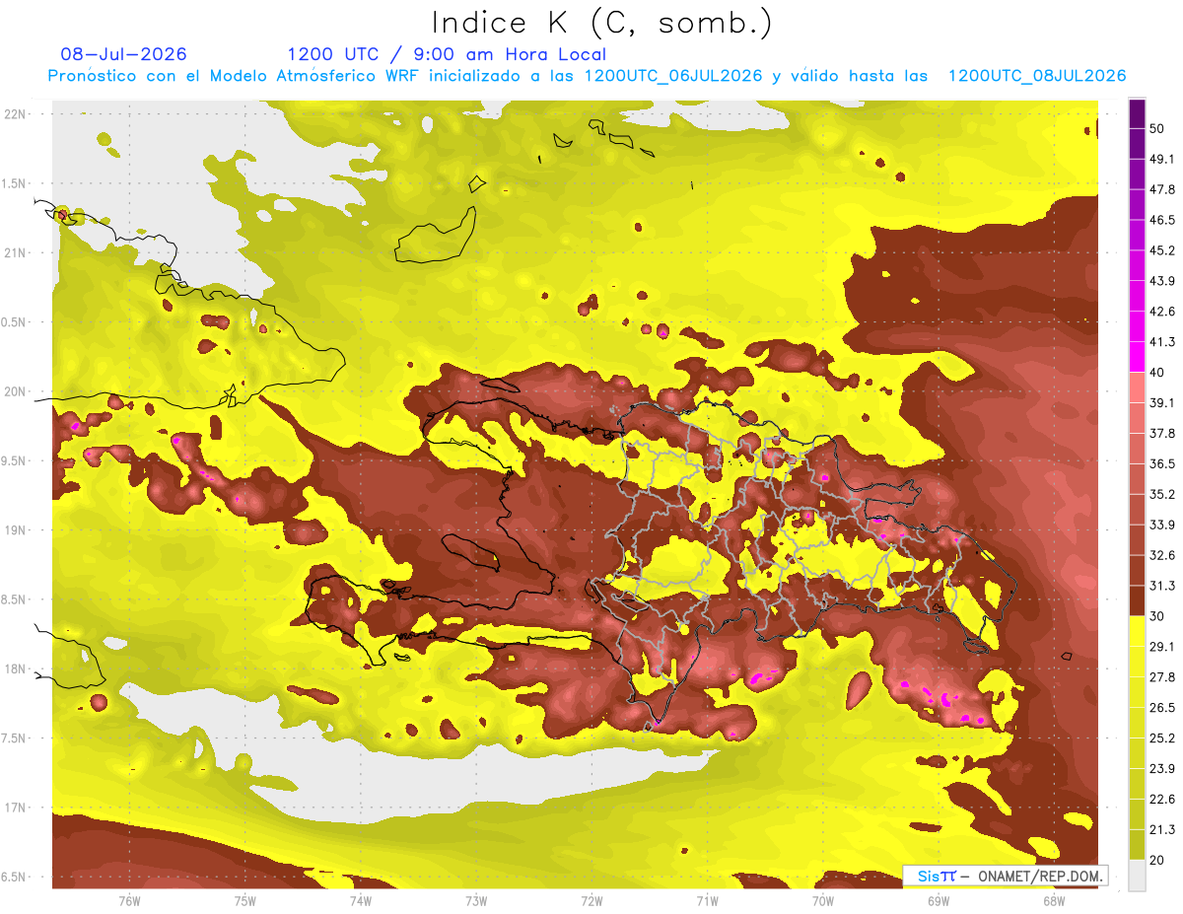Screen dimensions: 1183x914
Task: Click the '21.3' legend value
Action: (1162, 829)
